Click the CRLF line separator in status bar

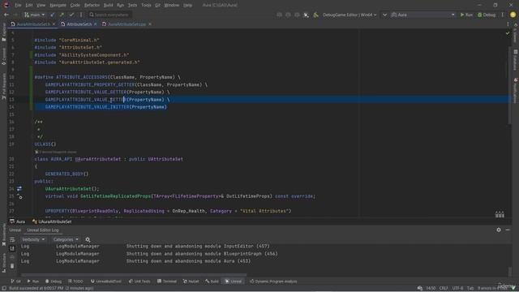click(x=444, y=289)
